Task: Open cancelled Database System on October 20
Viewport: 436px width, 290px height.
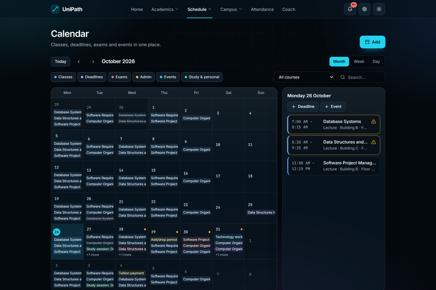Action: click(x=100, y=218)
